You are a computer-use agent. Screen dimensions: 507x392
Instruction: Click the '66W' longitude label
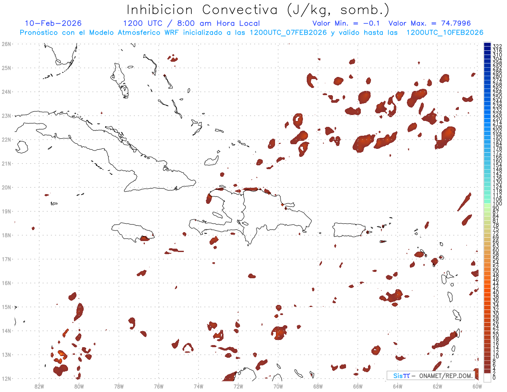tap(357, 386)
